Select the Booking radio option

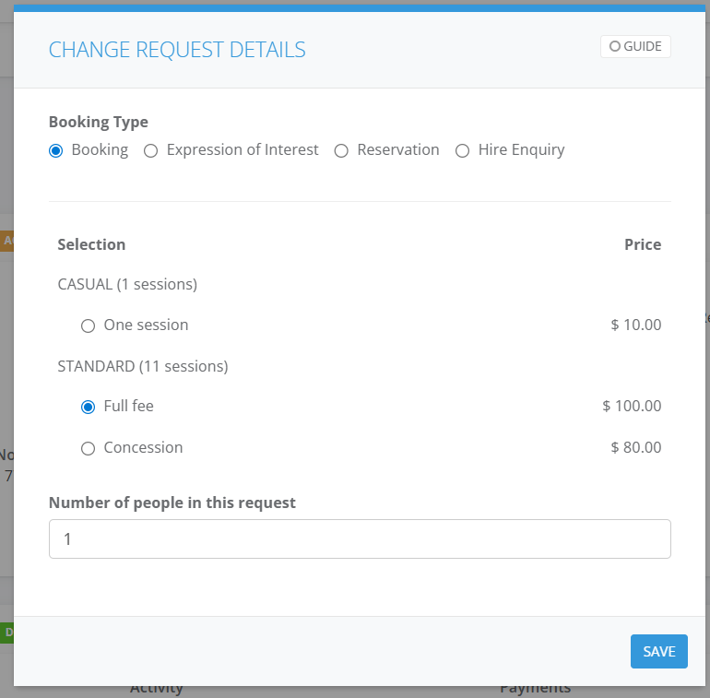tap(56, 150)
